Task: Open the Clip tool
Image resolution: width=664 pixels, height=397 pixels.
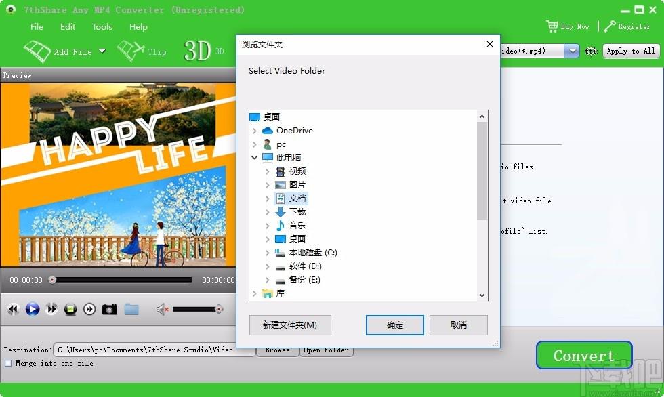Action: coord(142,51)
